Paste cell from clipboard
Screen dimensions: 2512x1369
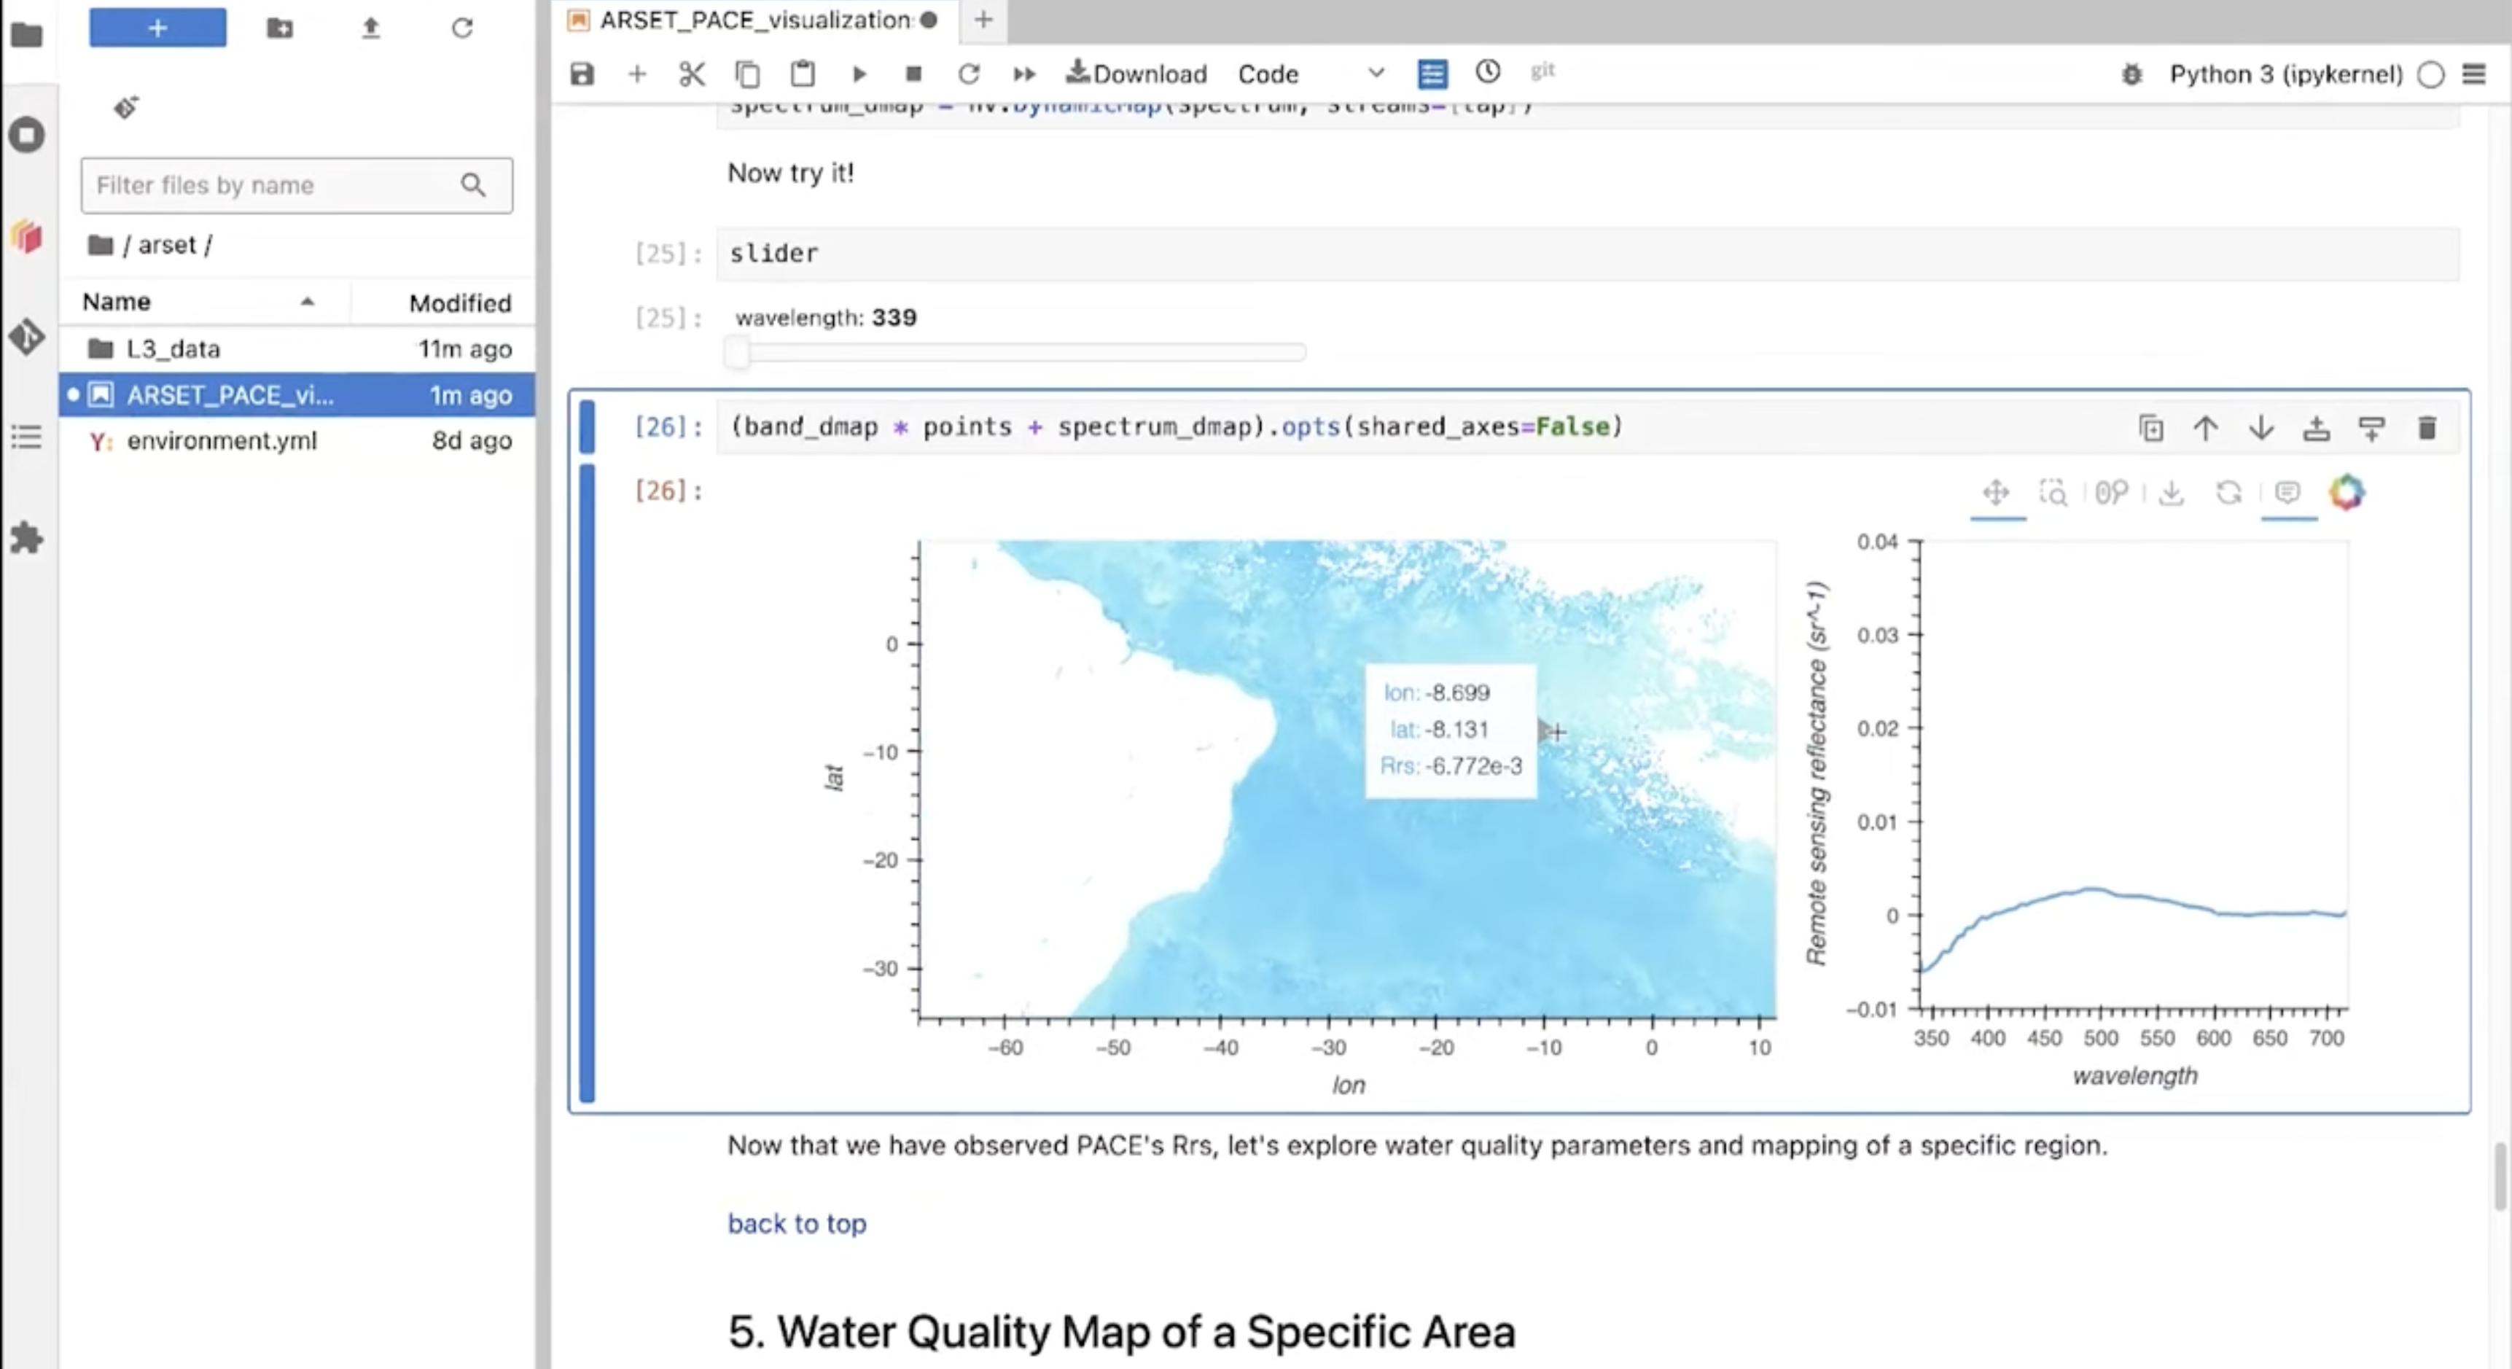803,74
